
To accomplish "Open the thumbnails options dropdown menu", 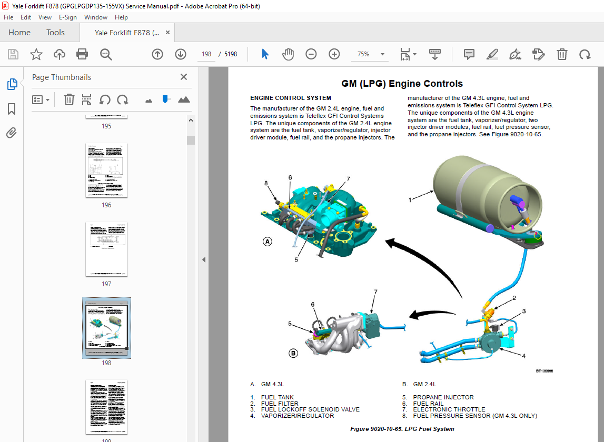I will pyautogui.click(x=41, y=100).
